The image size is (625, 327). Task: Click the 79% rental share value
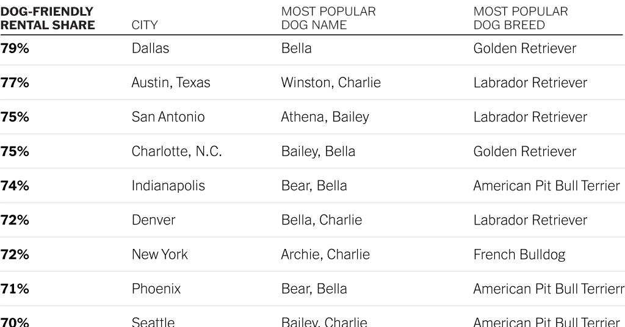click(15, 48)
